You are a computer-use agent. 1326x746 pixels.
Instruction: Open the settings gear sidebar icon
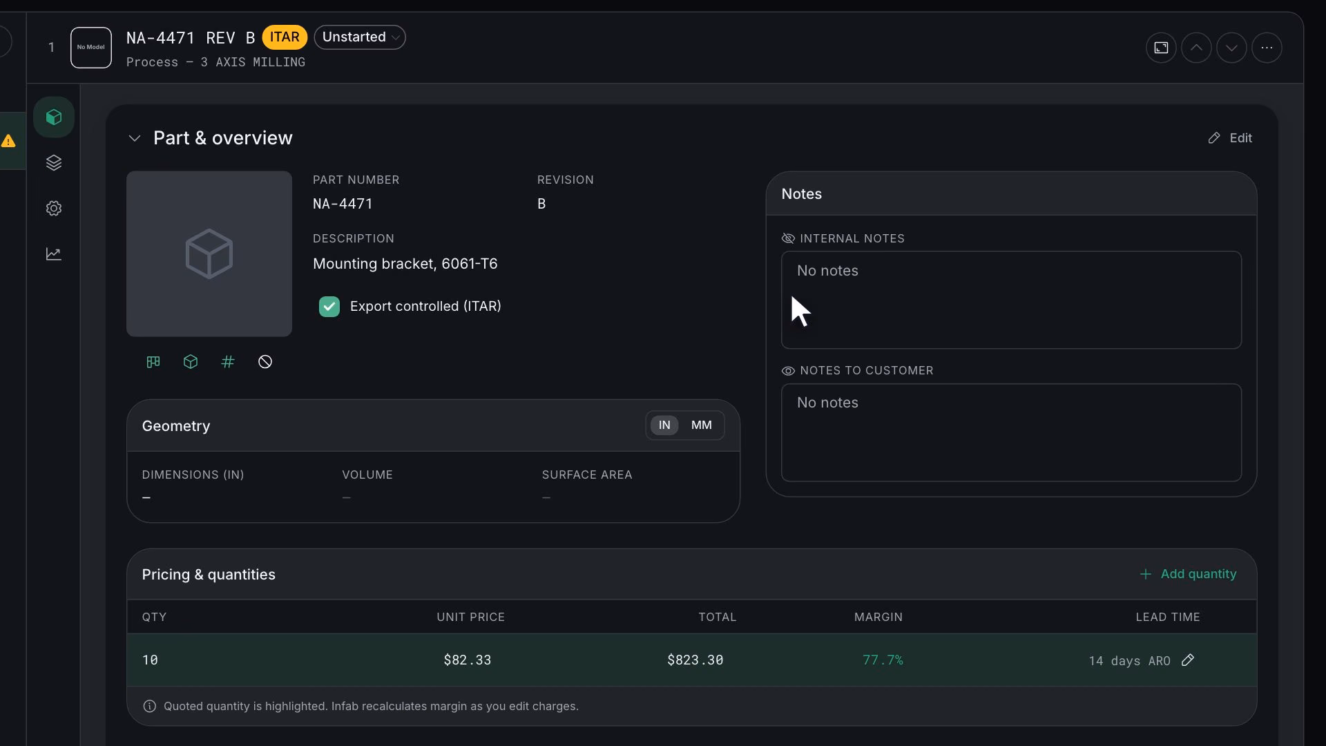[54, 209]
